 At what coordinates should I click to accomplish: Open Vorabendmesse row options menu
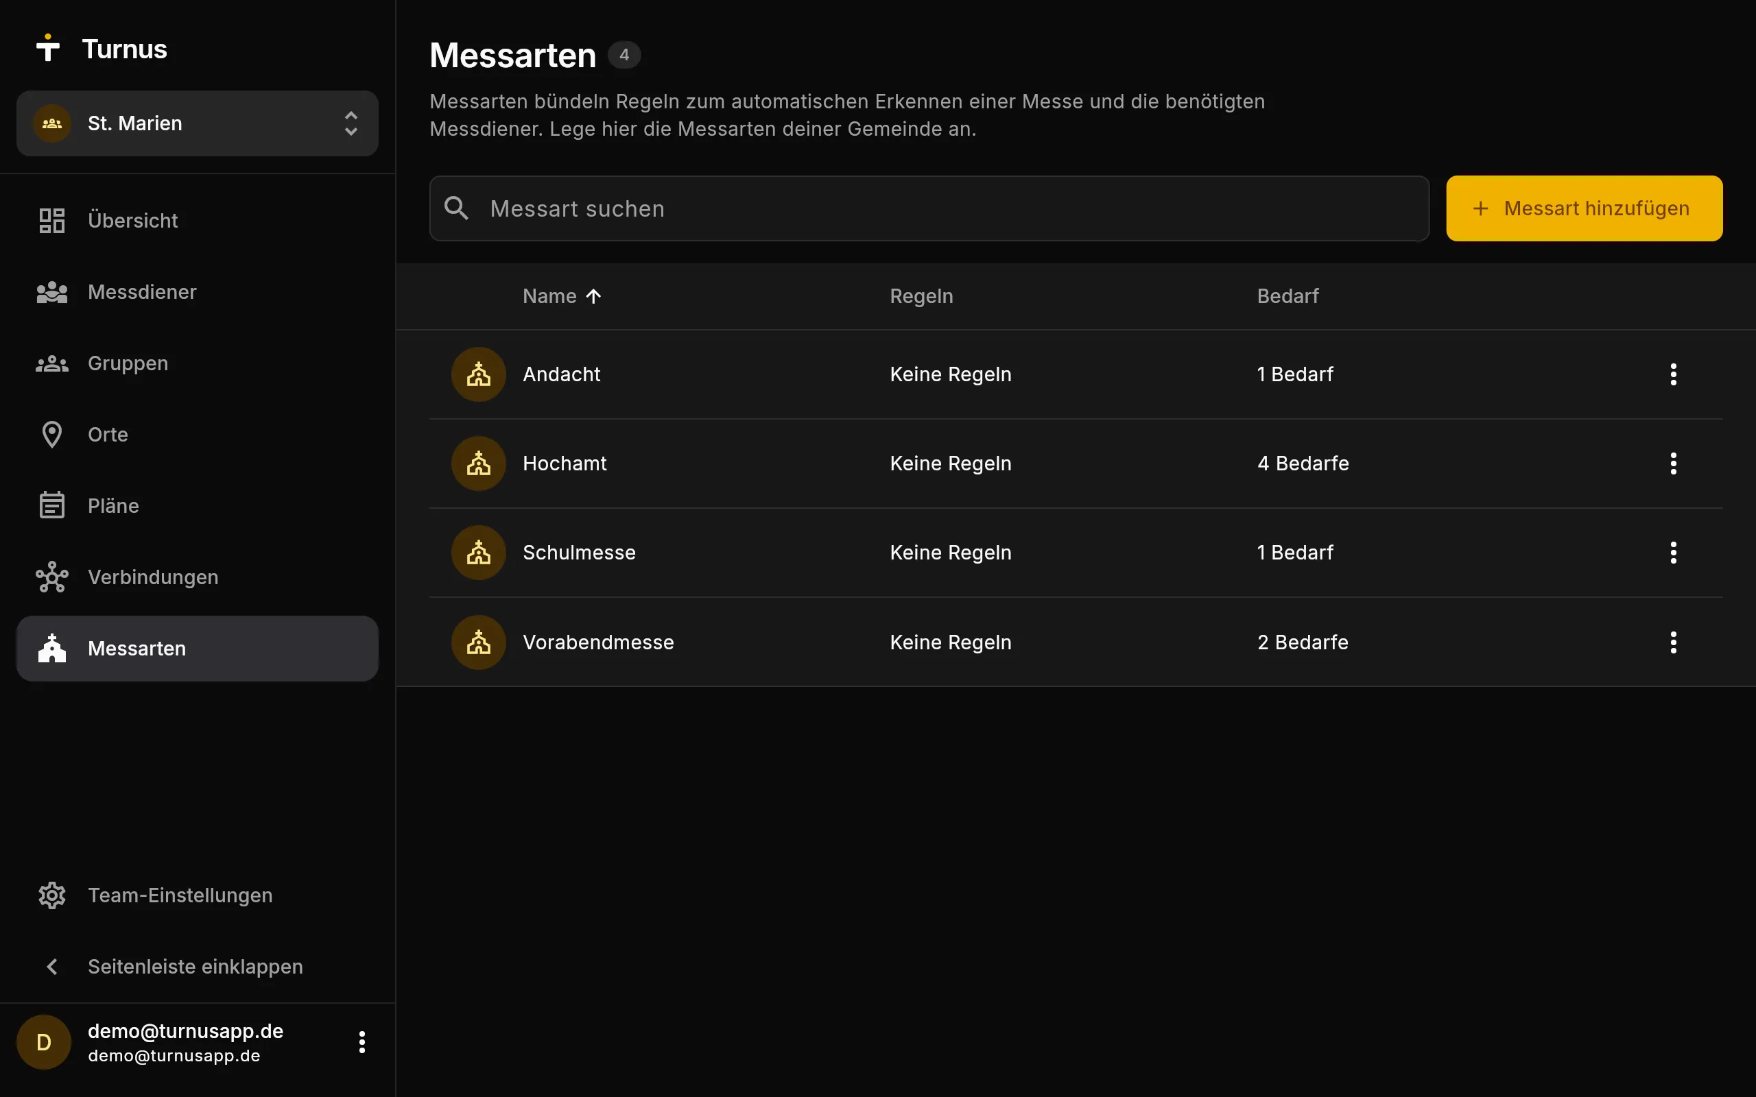1673,642
